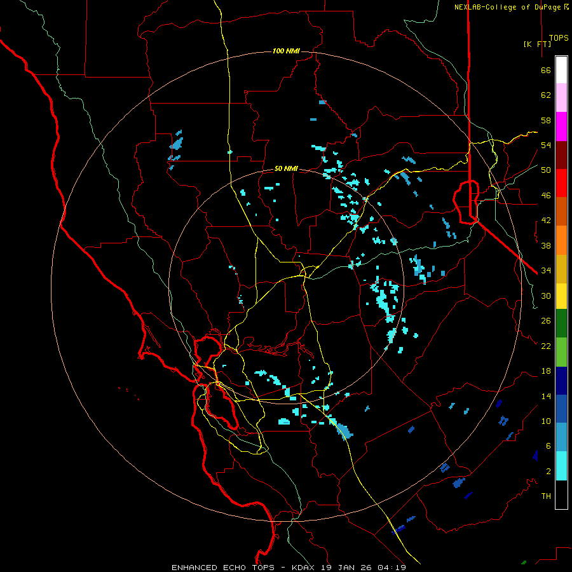Select the gold mustard legend color band
Viewport: 572px width, 572px height.
click(561, 269)
